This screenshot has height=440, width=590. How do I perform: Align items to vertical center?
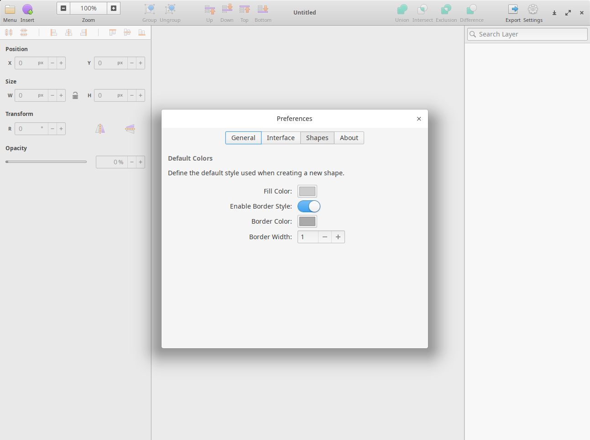(127, 32)
